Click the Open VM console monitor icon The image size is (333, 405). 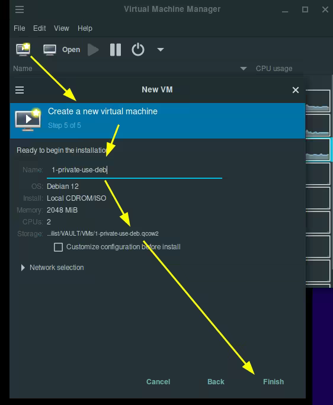pos(50,50)
